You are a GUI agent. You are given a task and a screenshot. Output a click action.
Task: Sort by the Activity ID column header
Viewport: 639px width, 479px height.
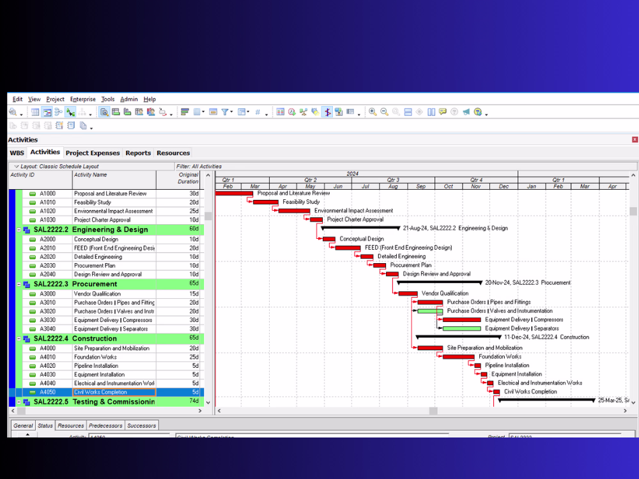[40, 179]
